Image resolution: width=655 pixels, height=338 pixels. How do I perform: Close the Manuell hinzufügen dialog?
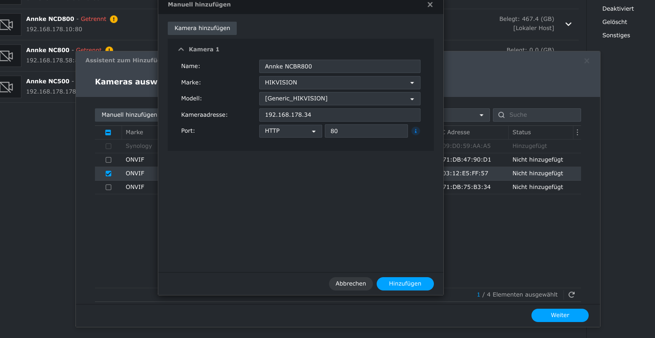430,5
